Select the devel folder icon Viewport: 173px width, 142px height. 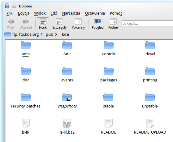coord(150,45)
